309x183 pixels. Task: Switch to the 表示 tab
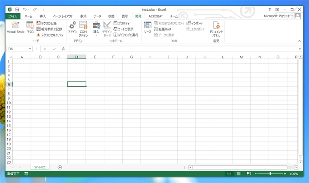pyautogui.click(x=125, y=16)
